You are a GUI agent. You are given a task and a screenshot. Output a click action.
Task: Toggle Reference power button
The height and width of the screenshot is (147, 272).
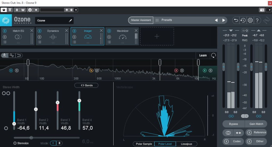click(x=249, y=132)
